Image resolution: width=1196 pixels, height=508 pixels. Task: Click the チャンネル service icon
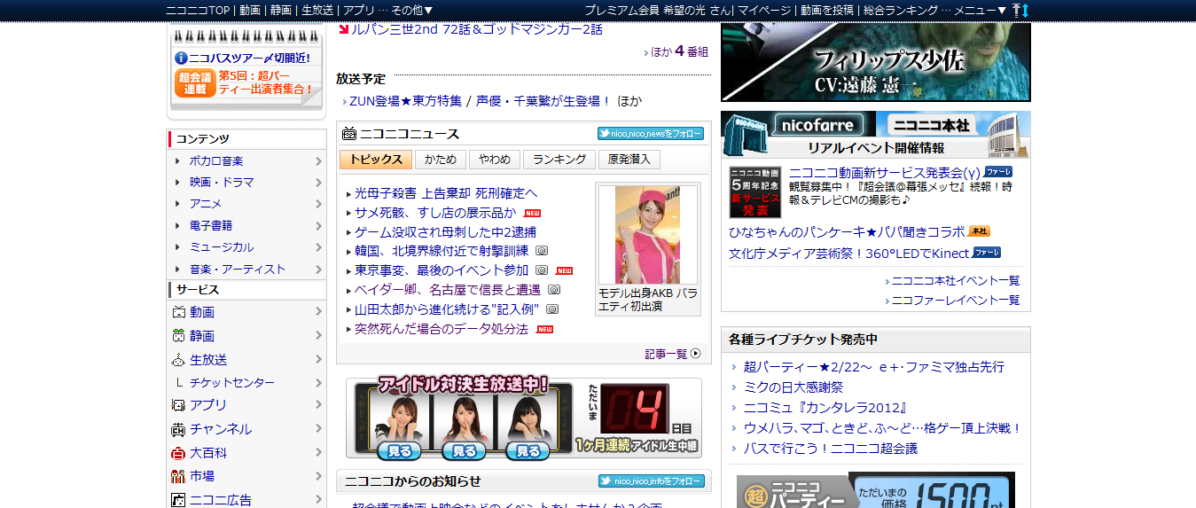point(178,429)
